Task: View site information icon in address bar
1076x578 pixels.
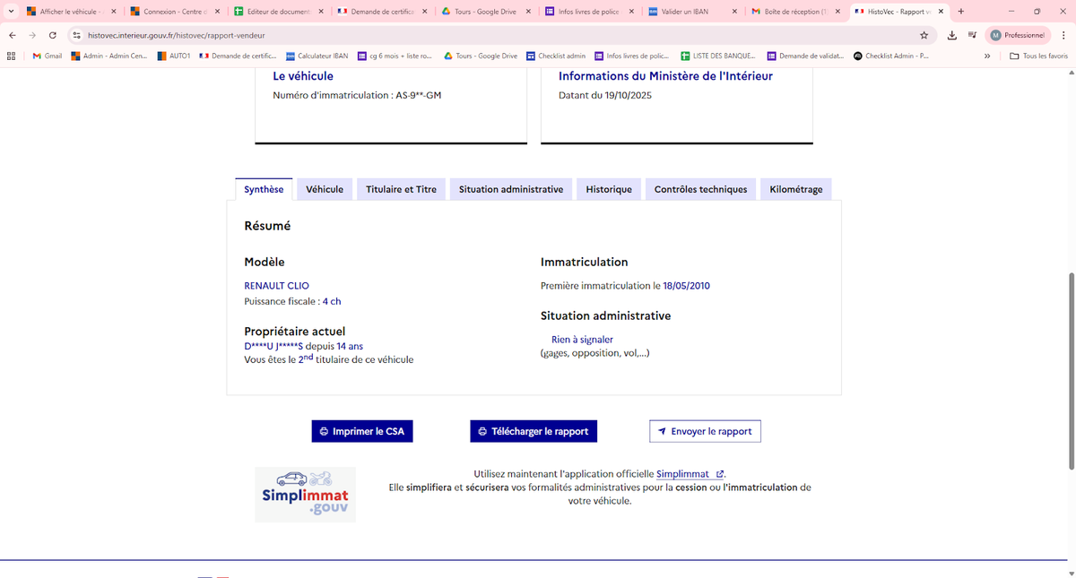Action: click(77, 35)
